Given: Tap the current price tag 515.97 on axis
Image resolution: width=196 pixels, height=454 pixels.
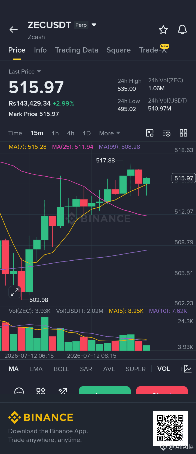Looking at the screenshot, I should [183, 178].
